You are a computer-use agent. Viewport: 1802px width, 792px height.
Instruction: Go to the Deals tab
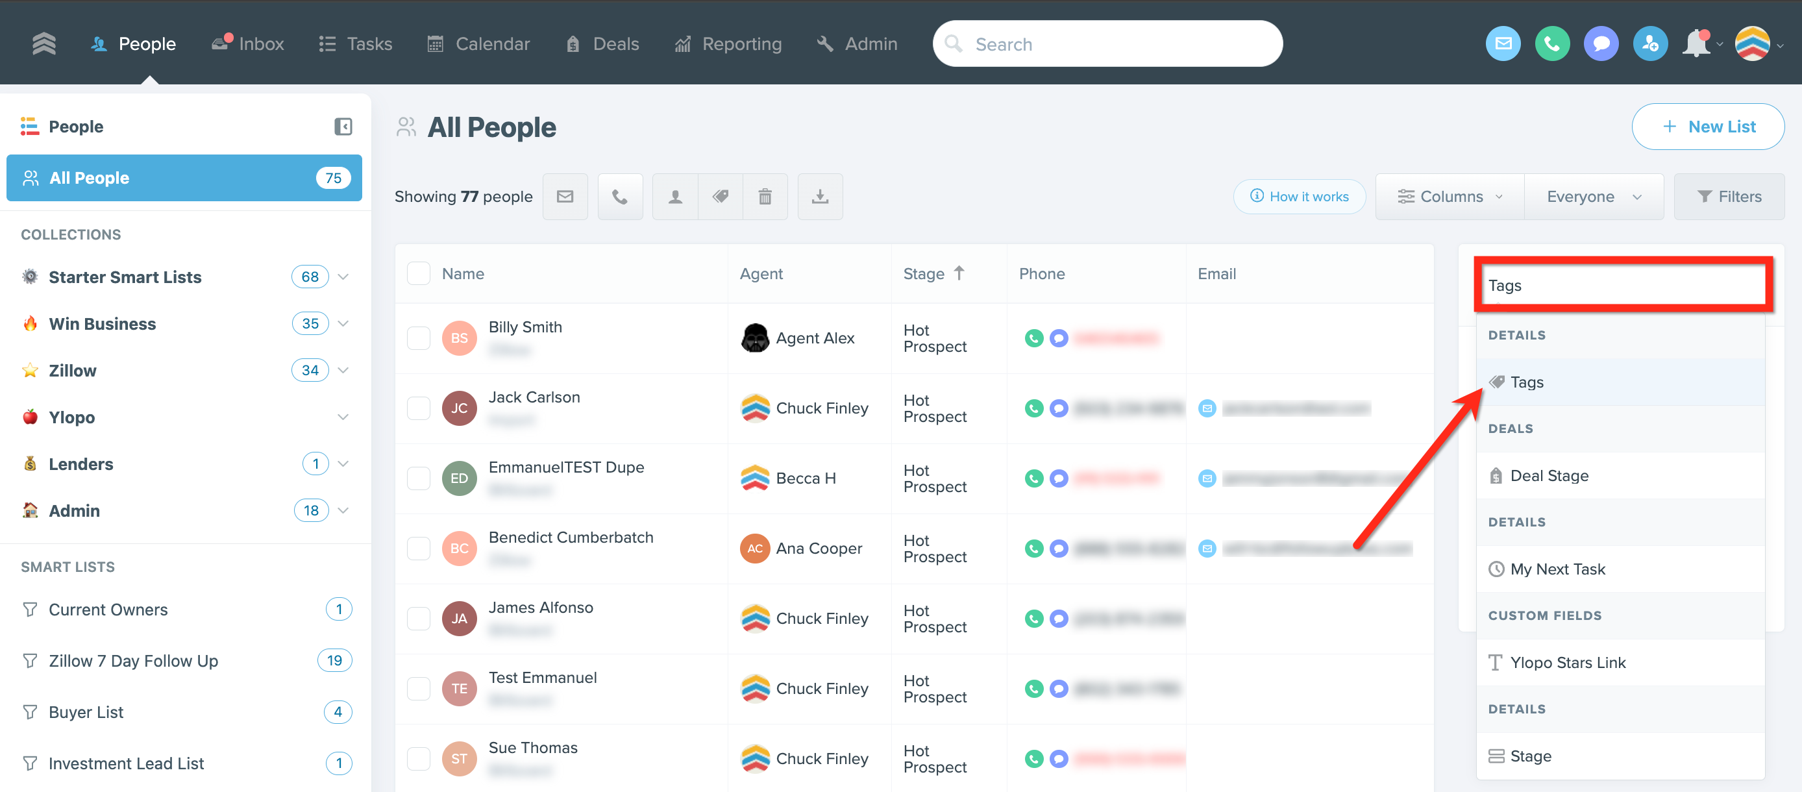click(602, 43)
